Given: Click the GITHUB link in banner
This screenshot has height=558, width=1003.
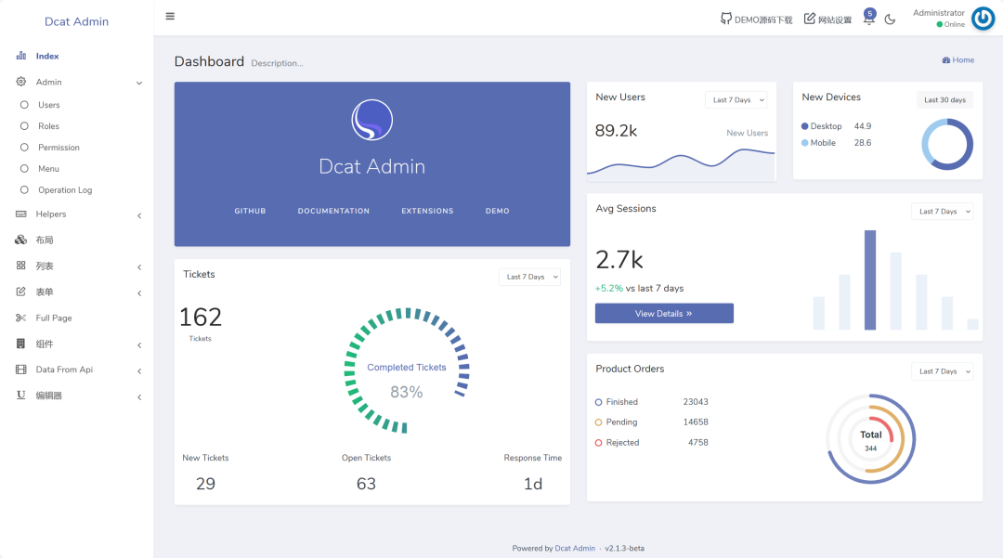Looking at the screenshot, I should point(250,211).
